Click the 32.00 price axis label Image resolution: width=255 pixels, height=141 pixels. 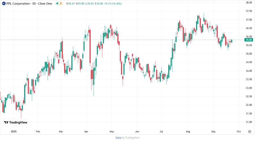pyautogui.click(x=249, y=105)
